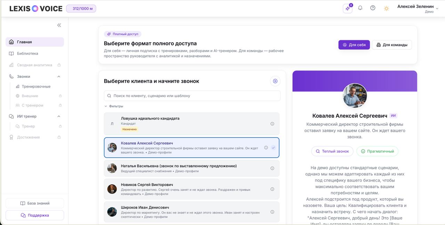Select Наталья Васильевна client row

point(192,168)
